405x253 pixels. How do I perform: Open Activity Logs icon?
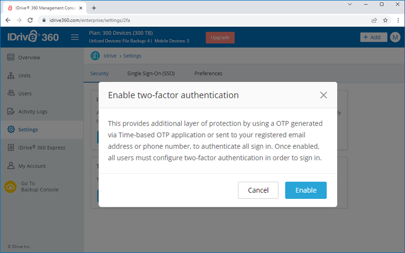pyautogui.click(x=11, y=111)
